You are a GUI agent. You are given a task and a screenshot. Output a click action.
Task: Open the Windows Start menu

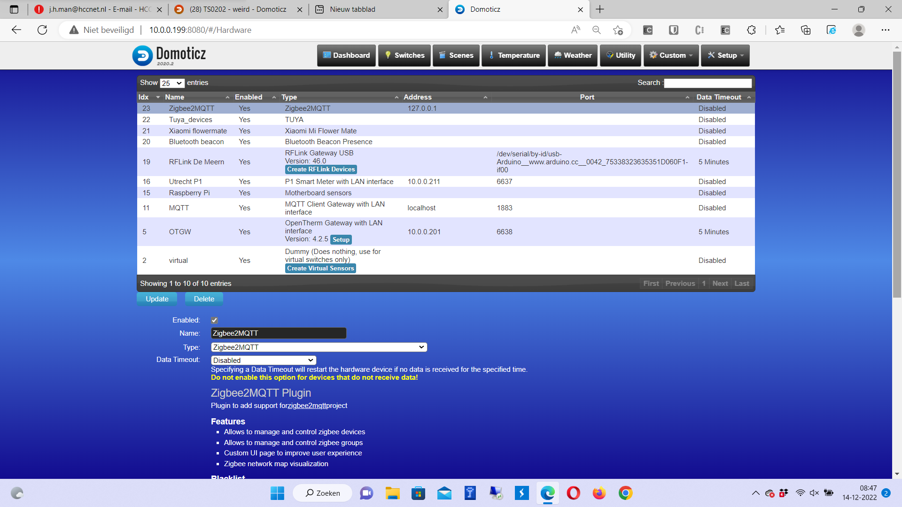(277, 493)
